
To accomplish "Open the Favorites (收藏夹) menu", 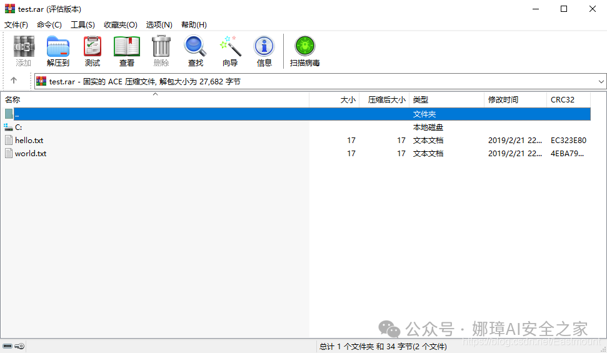I will (x=121, y=25).
